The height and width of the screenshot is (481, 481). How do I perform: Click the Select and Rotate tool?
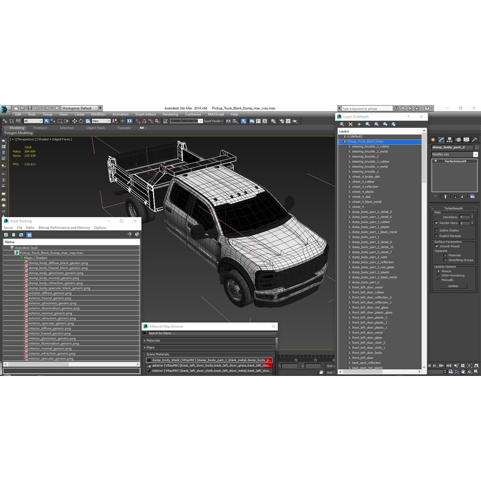pos(81,121)
